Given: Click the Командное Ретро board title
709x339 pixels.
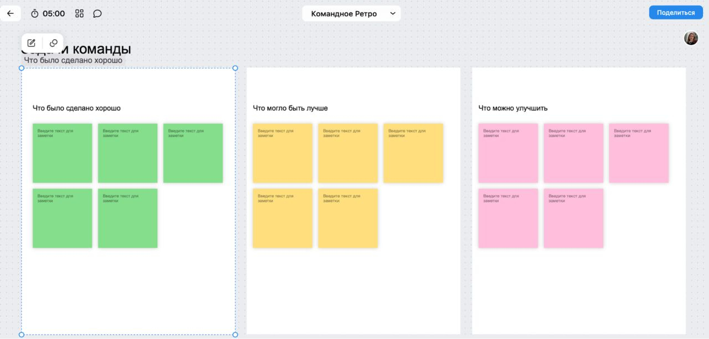Looking at the screenshot, I should [x=343, y=13].
